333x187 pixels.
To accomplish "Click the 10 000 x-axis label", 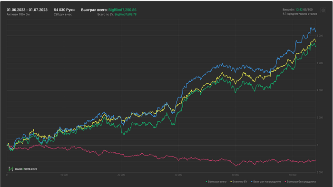I will coord(64,175).
